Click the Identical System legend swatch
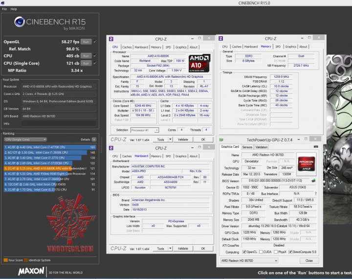This screenshot has height=279, width=352. tap(26, 260)
